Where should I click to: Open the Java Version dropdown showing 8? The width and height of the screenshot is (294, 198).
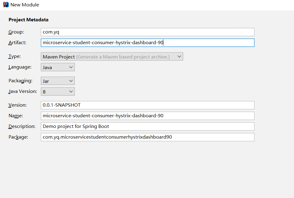pos(58,91)
